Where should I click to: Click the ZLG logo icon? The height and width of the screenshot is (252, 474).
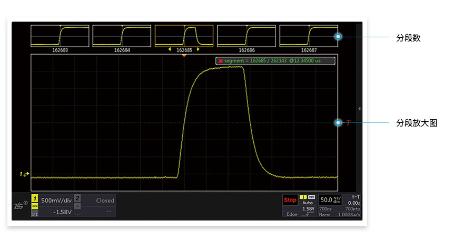tap(20, 205)
